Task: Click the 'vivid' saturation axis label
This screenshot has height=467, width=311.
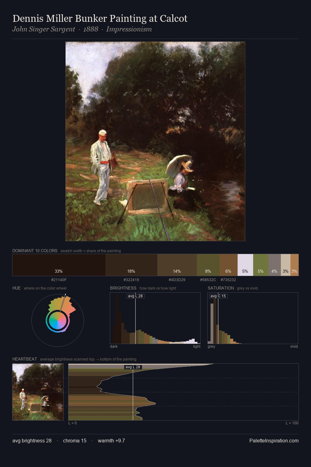Action: 294,347
